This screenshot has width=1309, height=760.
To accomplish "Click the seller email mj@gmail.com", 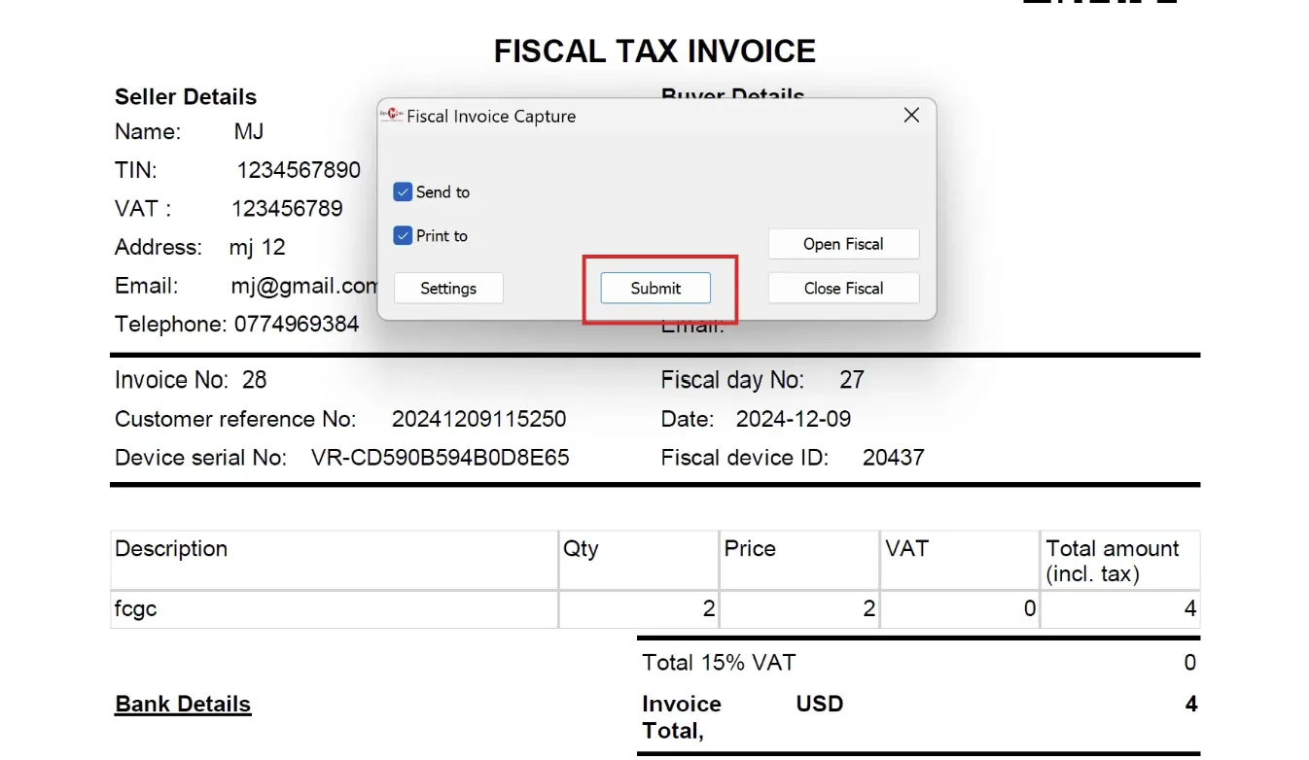I will click(303, 287).
